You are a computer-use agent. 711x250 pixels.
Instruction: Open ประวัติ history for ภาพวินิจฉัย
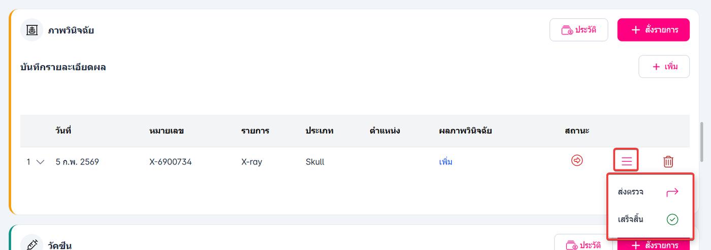pos(578,30)
